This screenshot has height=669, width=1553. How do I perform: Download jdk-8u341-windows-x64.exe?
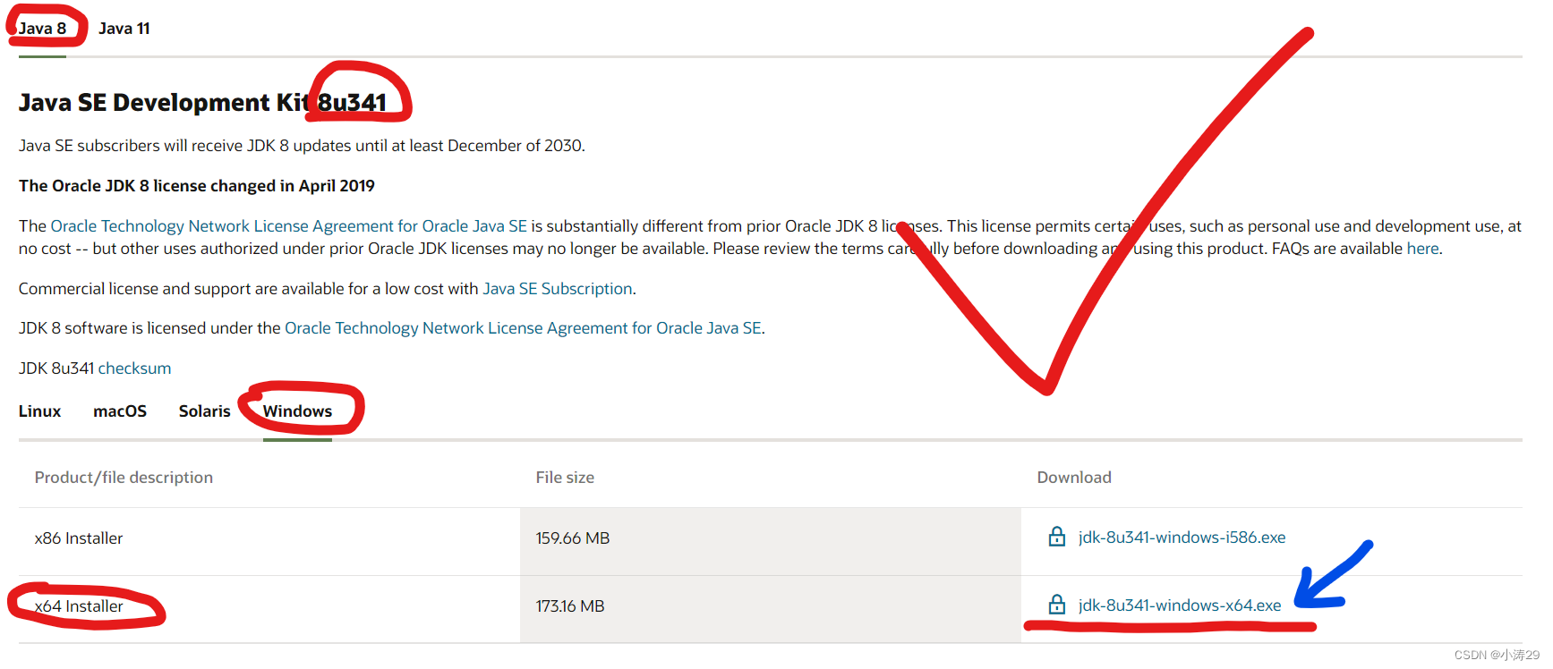pyautogui.click(x=1180, y=605)
